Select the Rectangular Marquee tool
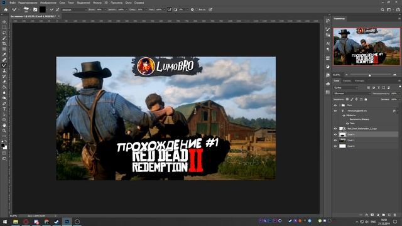 pyautogui.click(x=4, y=27)
